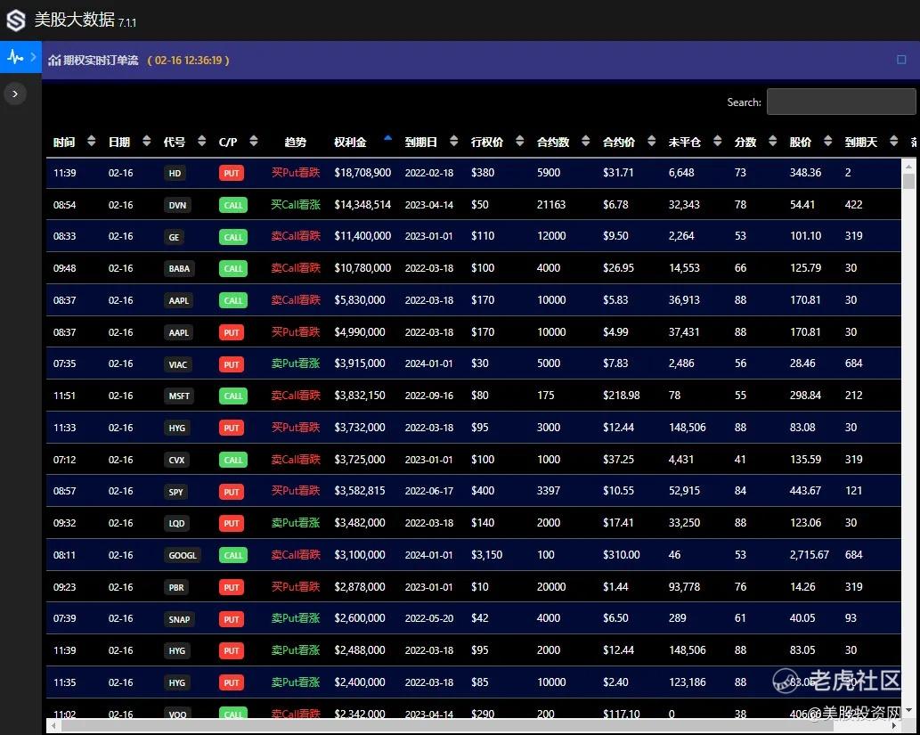Click the CALL tag in the CVX row
This screenshot has width=920, height=735.
coord(233,461)
